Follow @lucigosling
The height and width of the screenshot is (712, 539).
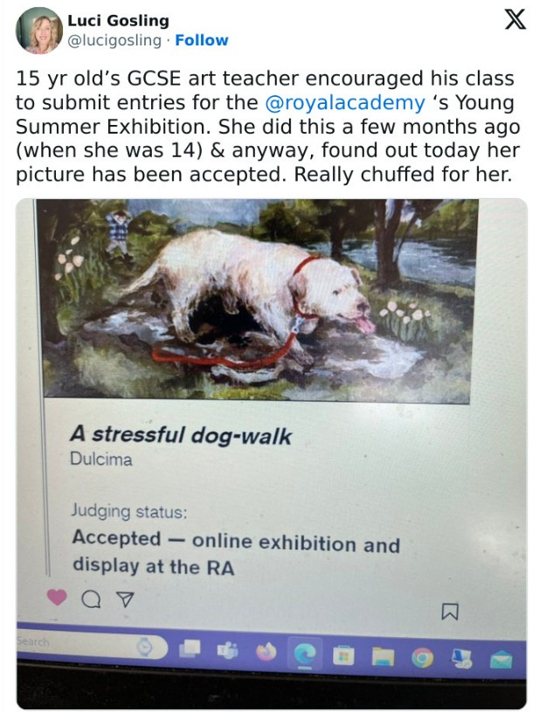tap(202, 40)
